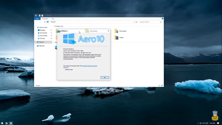
Task: Select the Videos folder icon in content area
Action: click(116, 37)
